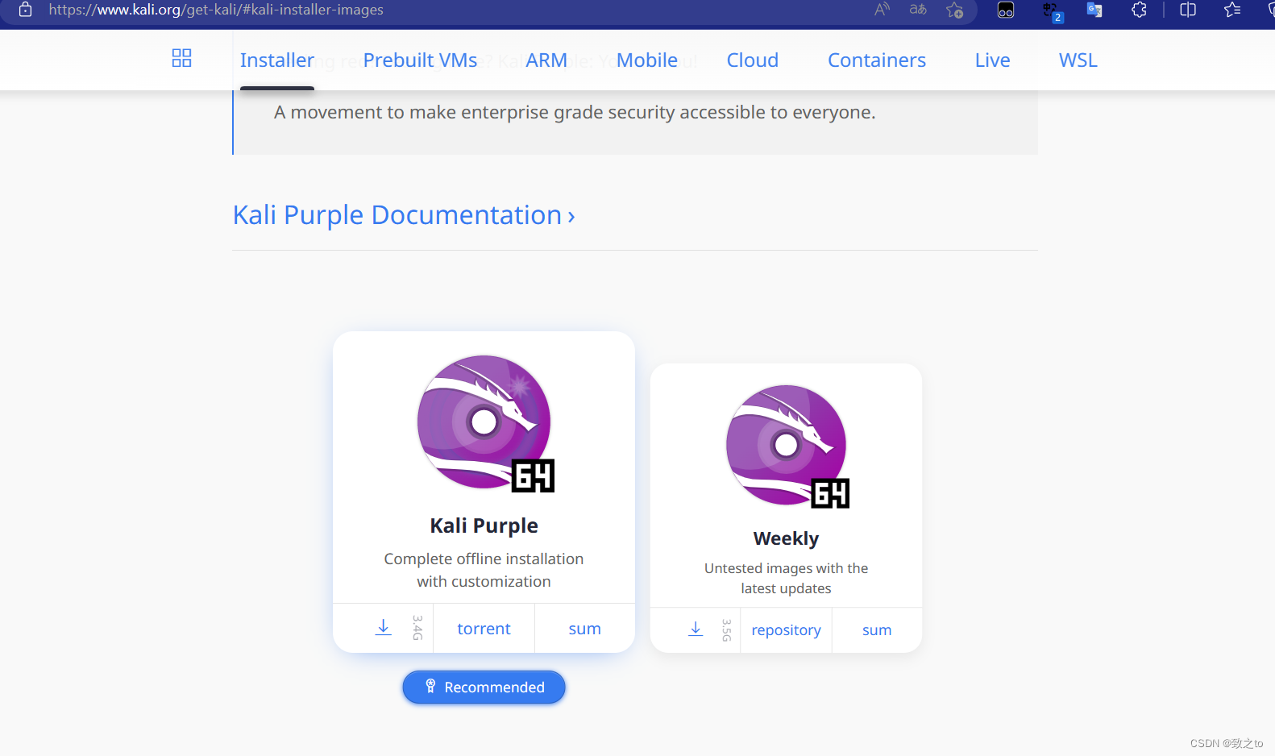Click the Recommended badge button
The image size is (1275, 756).
[x=484, y=687]
